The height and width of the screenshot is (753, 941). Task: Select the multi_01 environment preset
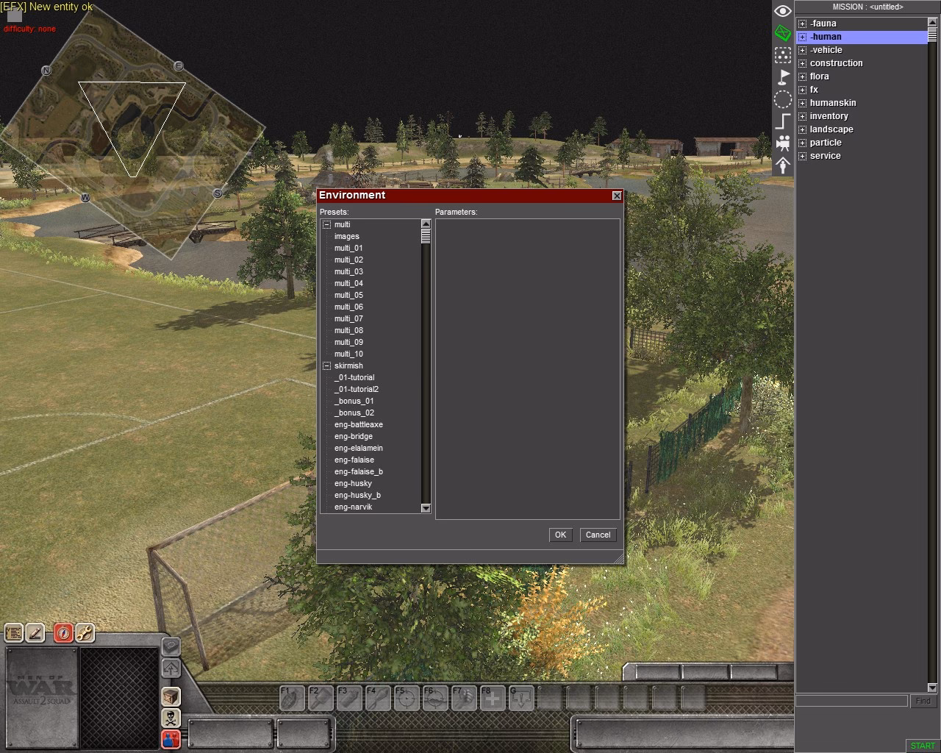348,248
